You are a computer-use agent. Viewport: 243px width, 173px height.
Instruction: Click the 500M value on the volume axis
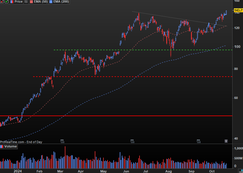[x=238, y=158]
